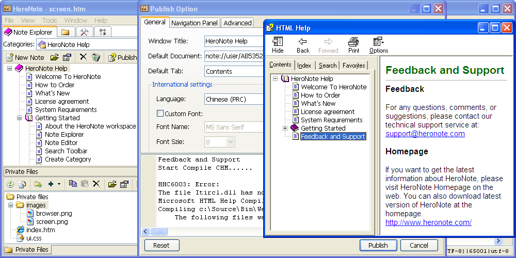Click the Cancel button
Viewport: 516px width, 258px height.
point(419,246)
